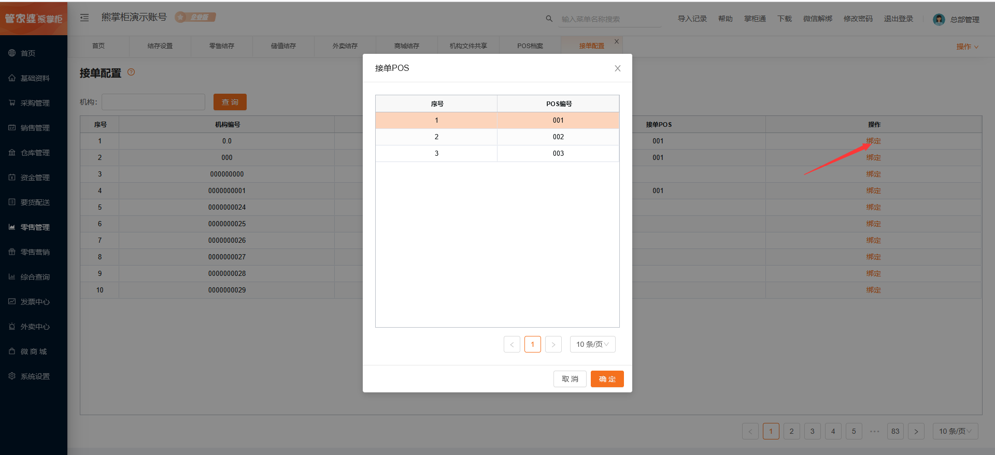Click the 采购管理 cart icon

[12, 102]
